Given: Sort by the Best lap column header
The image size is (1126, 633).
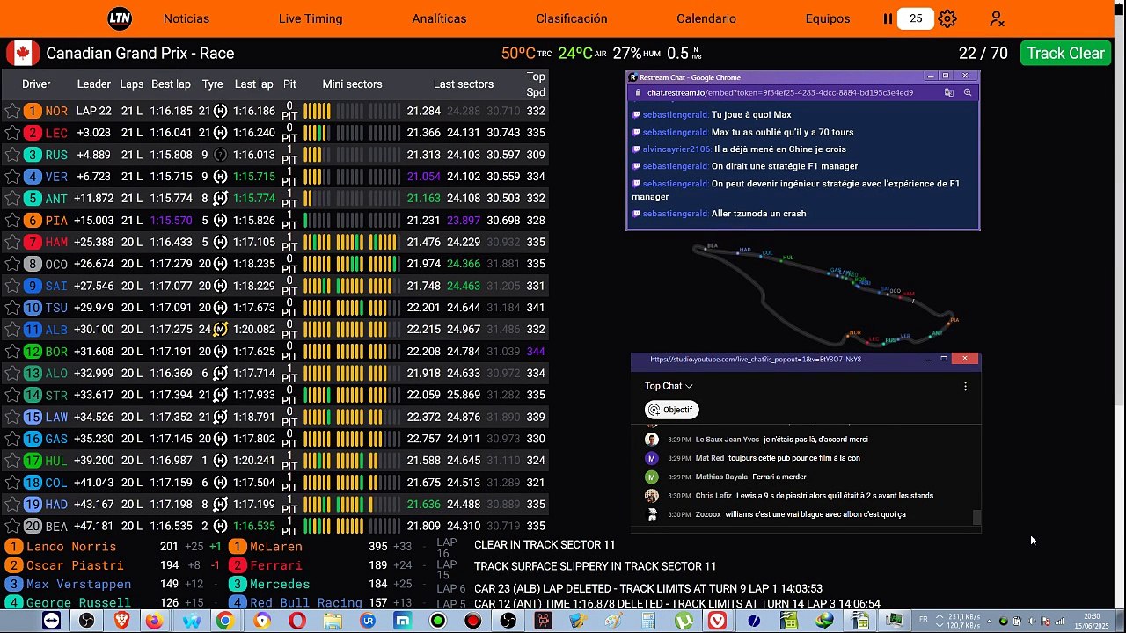Looking at the screenshot, I should [x=171, y=84].
